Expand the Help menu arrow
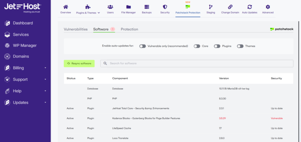Viewport: 301px width, 142px height. pos(45,91)
